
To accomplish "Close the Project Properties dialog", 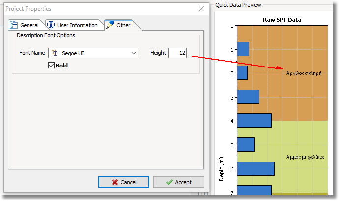I will click(x=201, y=9).
